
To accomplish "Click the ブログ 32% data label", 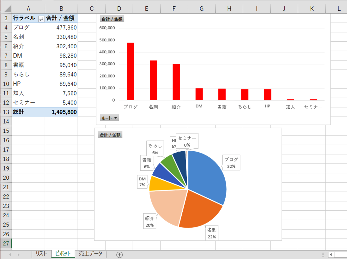I will 231,163.
